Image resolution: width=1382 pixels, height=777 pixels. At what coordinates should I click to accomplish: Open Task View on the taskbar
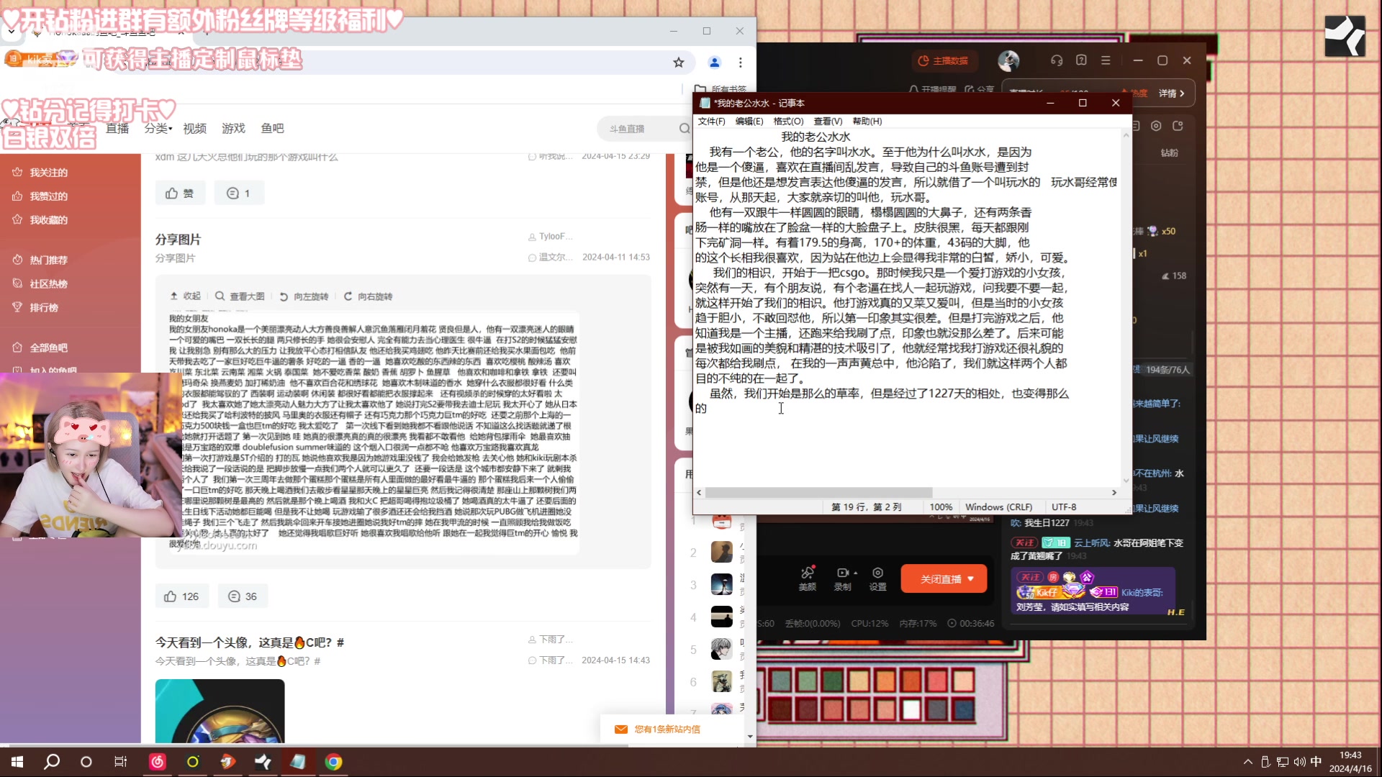pos(120,761)
